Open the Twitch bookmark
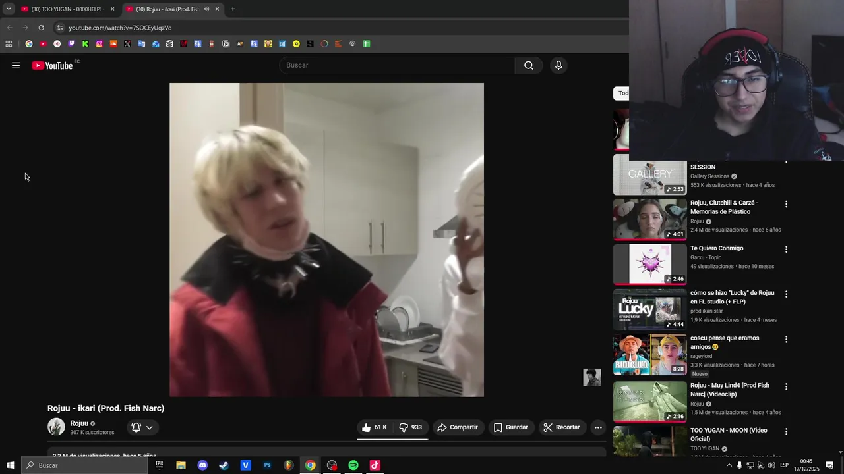This screenshot has width=844, height=474. 71,44
